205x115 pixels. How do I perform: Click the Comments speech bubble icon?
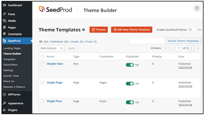[x=4, y=34]
